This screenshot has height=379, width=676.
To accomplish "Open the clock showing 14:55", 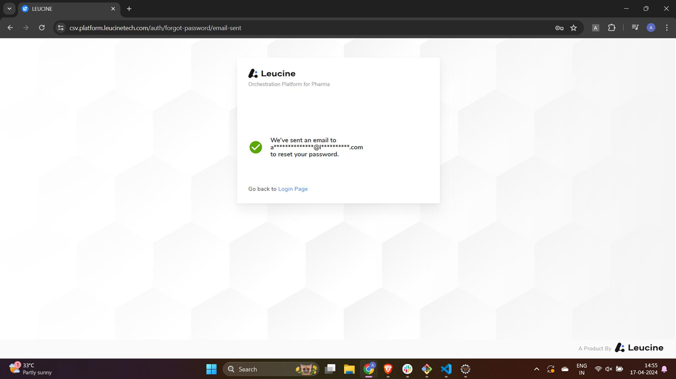I will (644, 369).
